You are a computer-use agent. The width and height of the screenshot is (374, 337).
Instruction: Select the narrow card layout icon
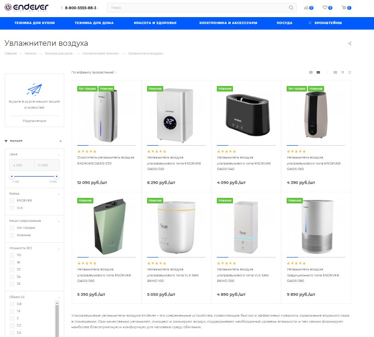(x=311, y=72)
